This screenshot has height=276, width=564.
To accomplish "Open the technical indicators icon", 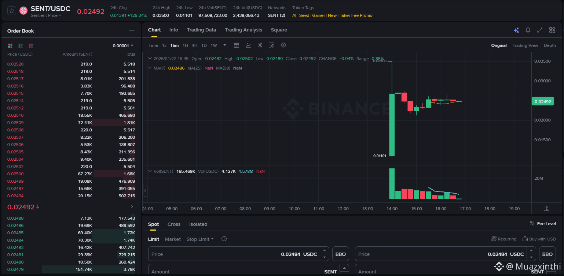I will click(248, 45).
